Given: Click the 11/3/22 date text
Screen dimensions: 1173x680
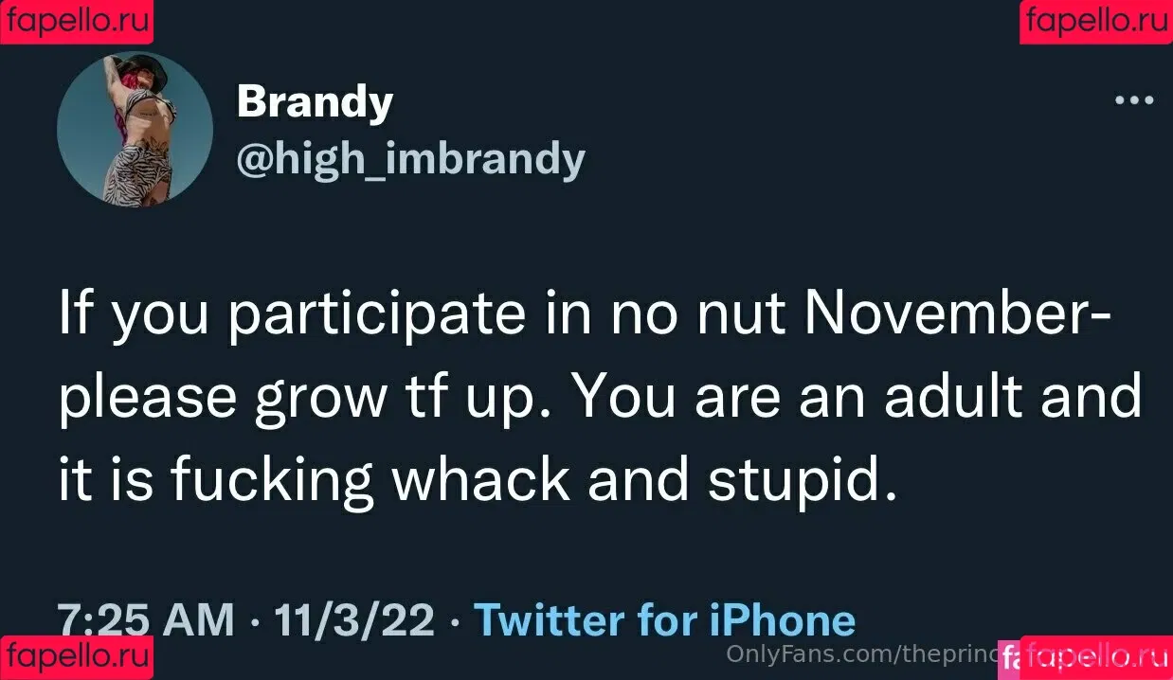Looking at the screenshot, I should [x=354, y=620].
